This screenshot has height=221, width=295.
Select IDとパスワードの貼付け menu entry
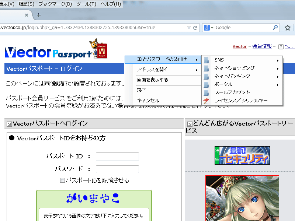coord(163,60)
